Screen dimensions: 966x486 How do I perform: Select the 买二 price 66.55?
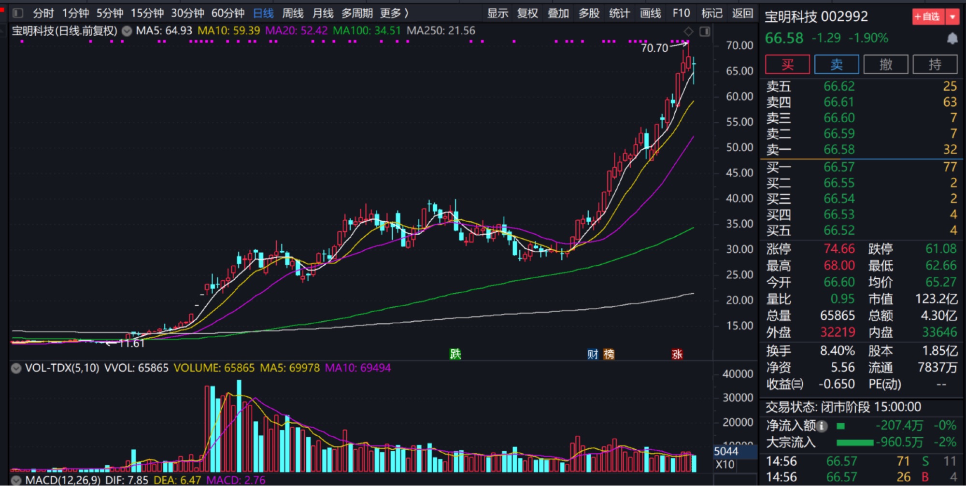(839, 183)
